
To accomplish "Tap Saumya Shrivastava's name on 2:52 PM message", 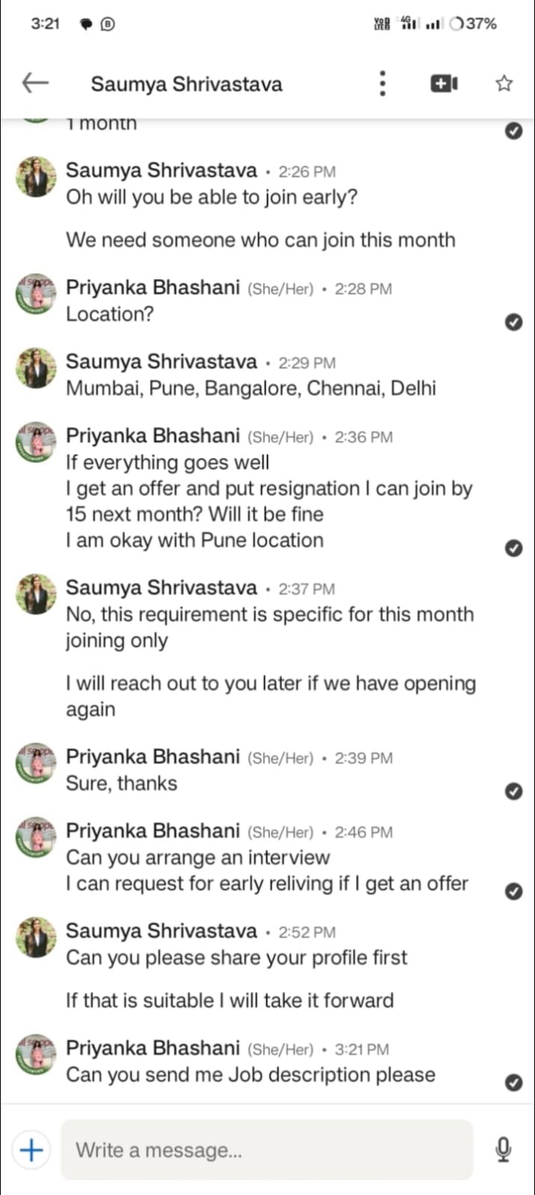I will [161, 931].
